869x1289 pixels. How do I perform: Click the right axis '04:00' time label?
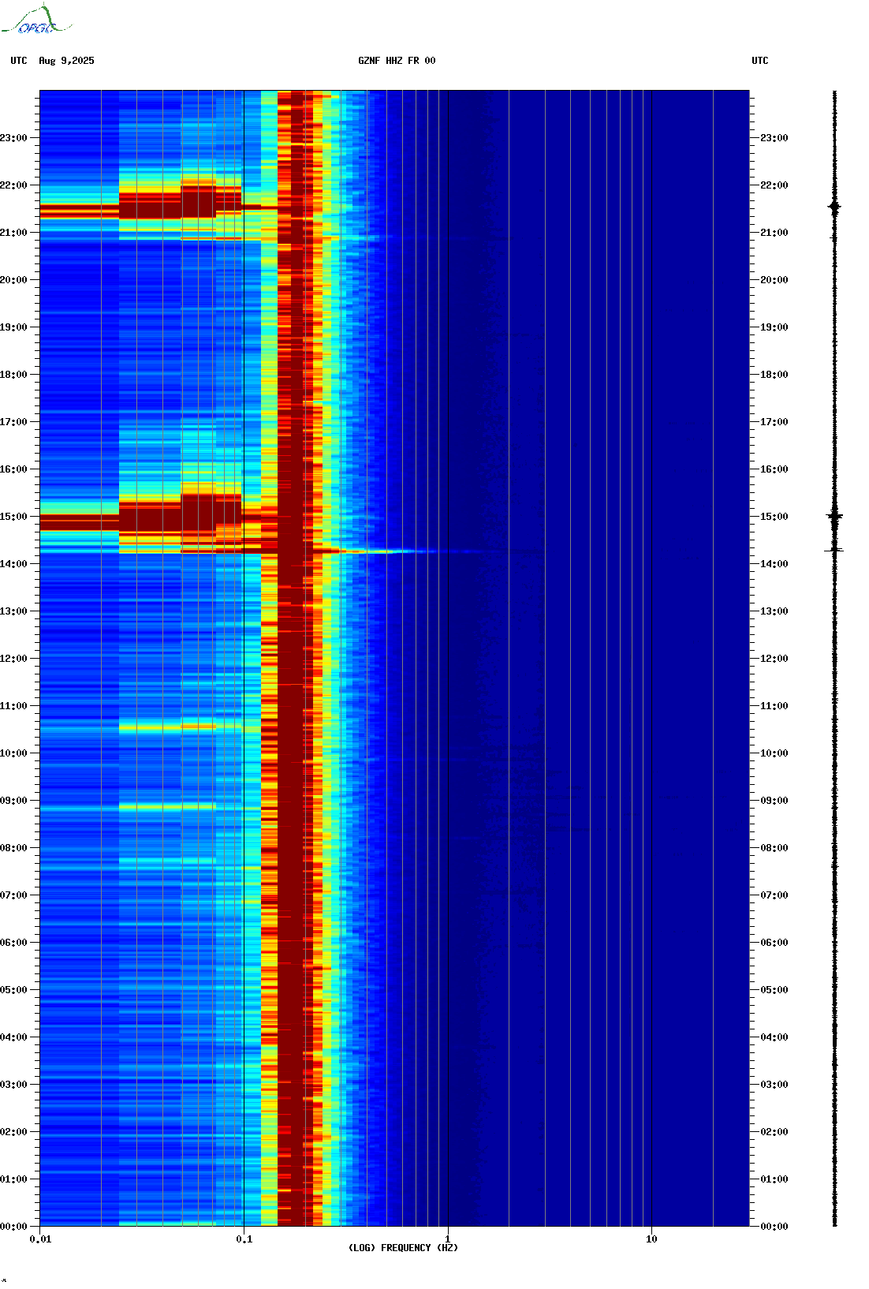pyautogui.click(x=774, y=1037)
